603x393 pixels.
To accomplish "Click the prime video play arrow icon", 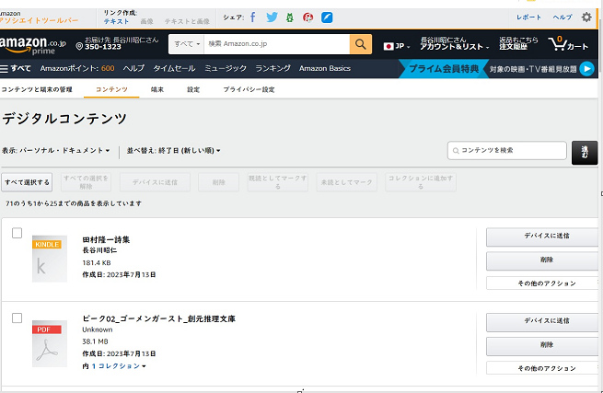I will [x=586, y=69].
